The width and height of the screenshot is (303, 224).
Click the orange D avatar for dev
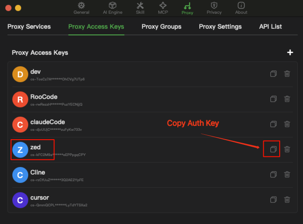click(x=20, y=74)
